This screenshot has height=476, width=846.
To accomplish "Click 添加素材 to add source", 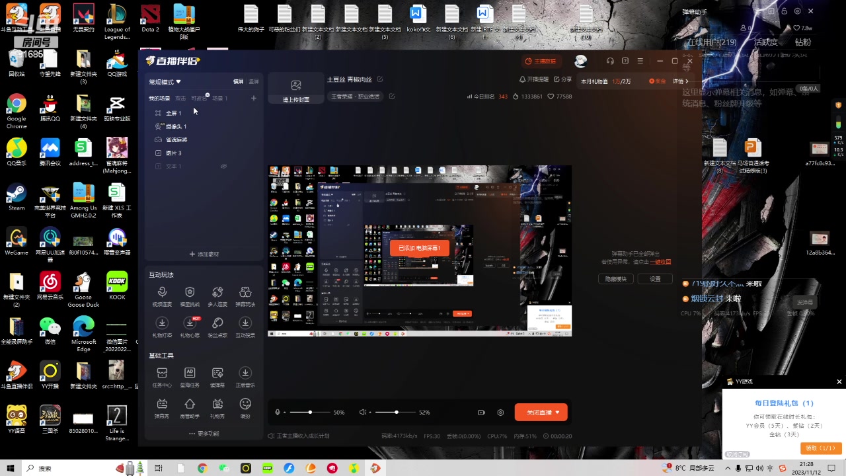I will tap(204, 254).
